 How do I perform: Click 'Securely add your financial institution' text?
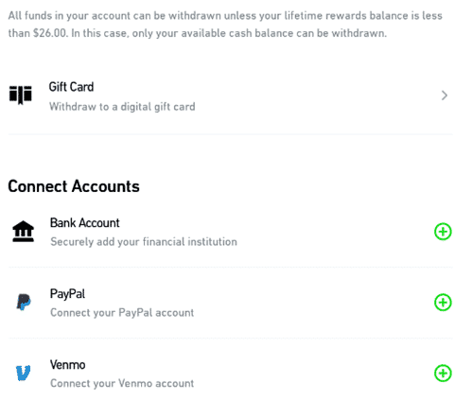tap(144, 242)
